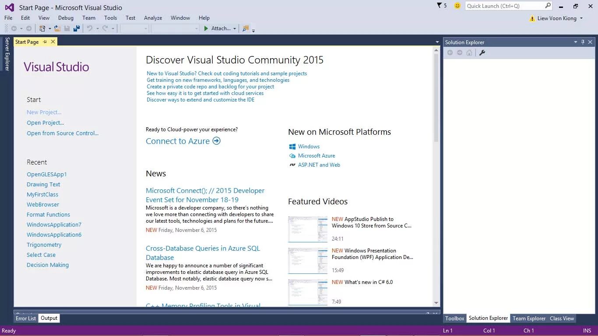Screen dimensions: 598x336
Task: Click the Windows logo icon under New on Microsoft Platforms
Action: pos(292,147)
